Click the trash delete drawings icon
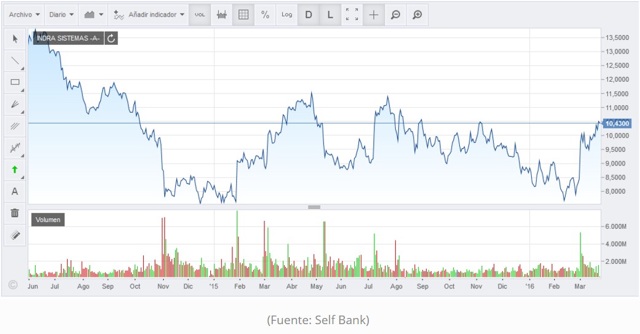Image resolution: width=640 pixels, height=334 pixels. [15, 213]
